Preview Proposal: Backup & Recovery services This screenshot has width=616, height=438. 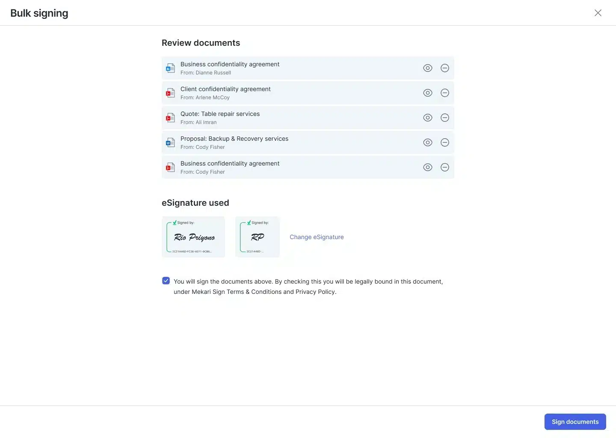click(427, 142)
